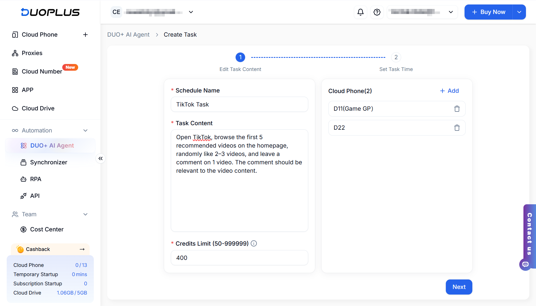Screen dimensions: 536x306
Task: Click the APP grid icon
Action: tap(15, 90)
